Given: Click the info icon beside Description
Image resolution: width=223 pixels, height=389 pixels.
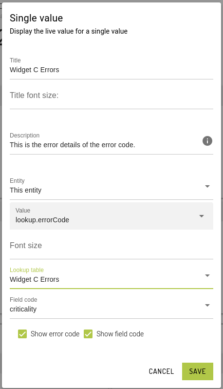Looking at the screenshot, I should (207, 141).
